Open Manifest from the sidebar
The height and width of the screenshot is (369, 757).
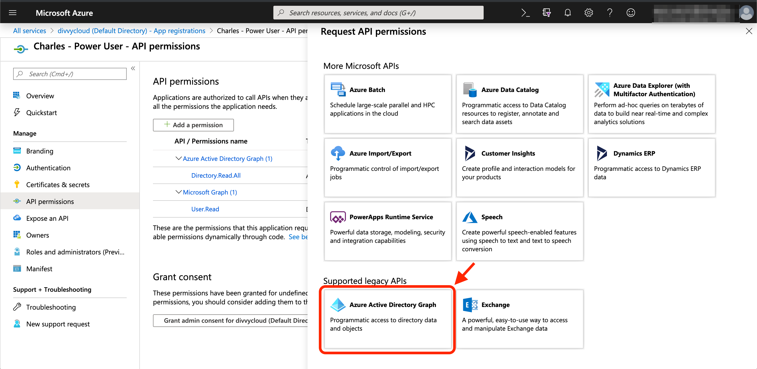coord(39,269)
